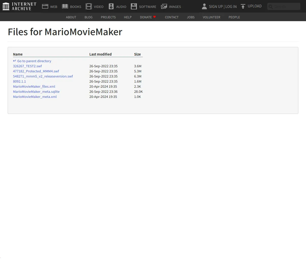Click the Files for MarioMovieMaker heading
The width and height of the screenshot is (306, 260).
[65, 32]
